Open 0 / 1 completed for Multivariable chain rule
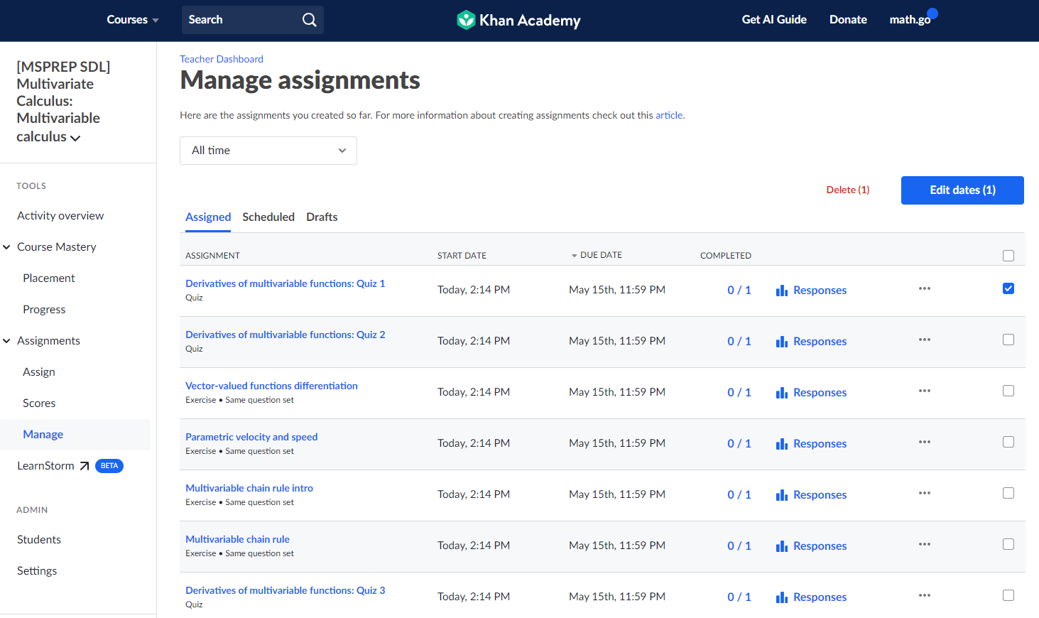The image size is (1039, 618). point(739,546)
